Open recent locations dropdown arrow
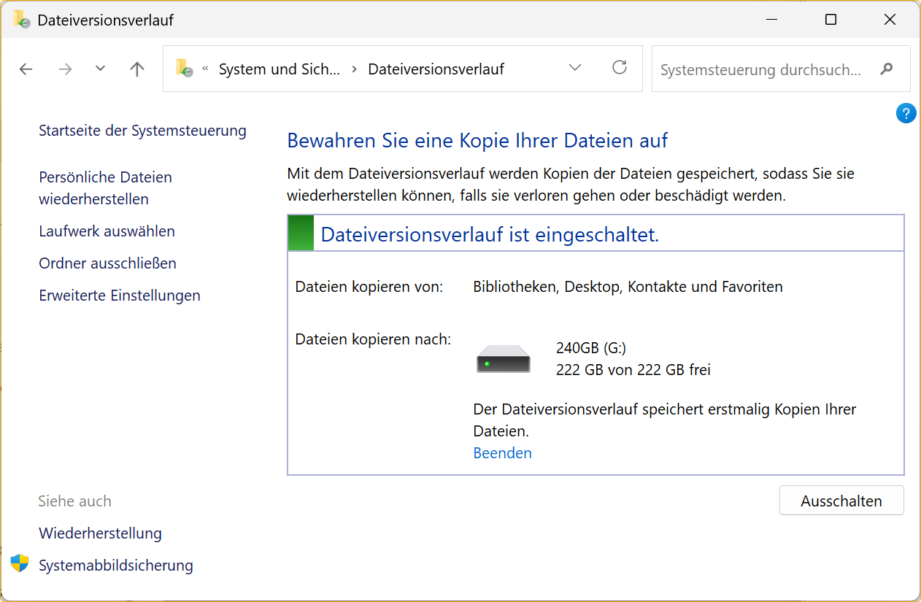Screen dimensions: 921x602 point(101,69)
